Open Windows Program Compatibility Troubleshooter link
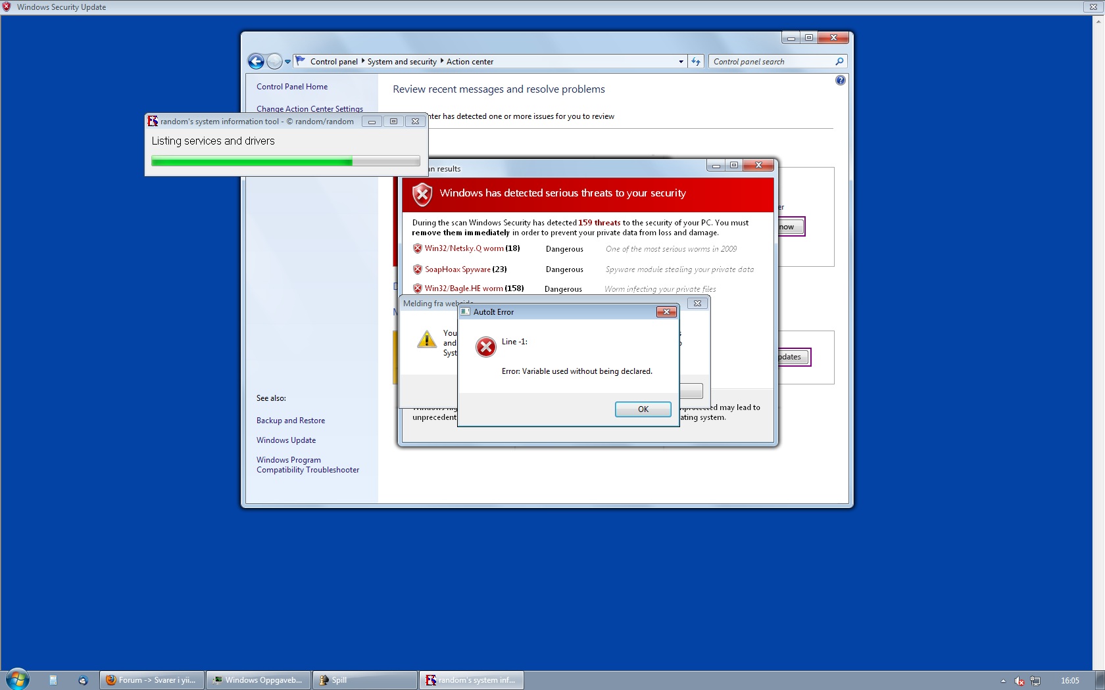Screen dimensions: 1105x690 (x=308, y=465)
